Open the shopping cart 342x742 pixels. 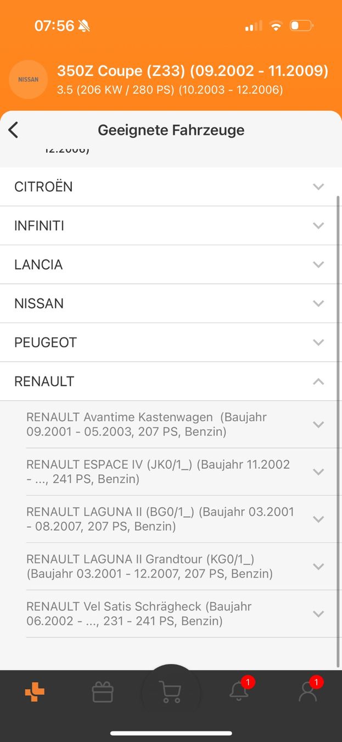pos(170,692)
